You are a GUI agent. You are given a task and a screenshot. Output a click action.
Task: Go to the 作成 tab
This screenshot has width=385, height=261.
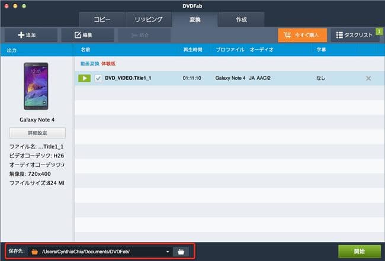click(241, 20)
